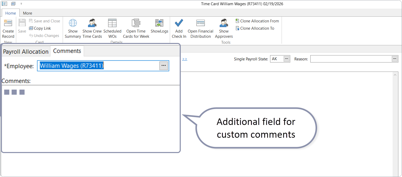Select the Comments tab
The height and width of the screenshot is (177, 402).
click(x=67, y=51)
